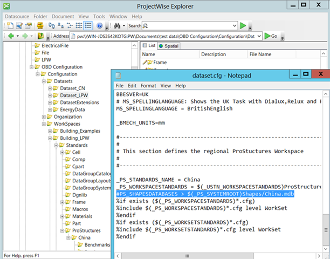Open the properties toolbar icon

pos(29,26)
